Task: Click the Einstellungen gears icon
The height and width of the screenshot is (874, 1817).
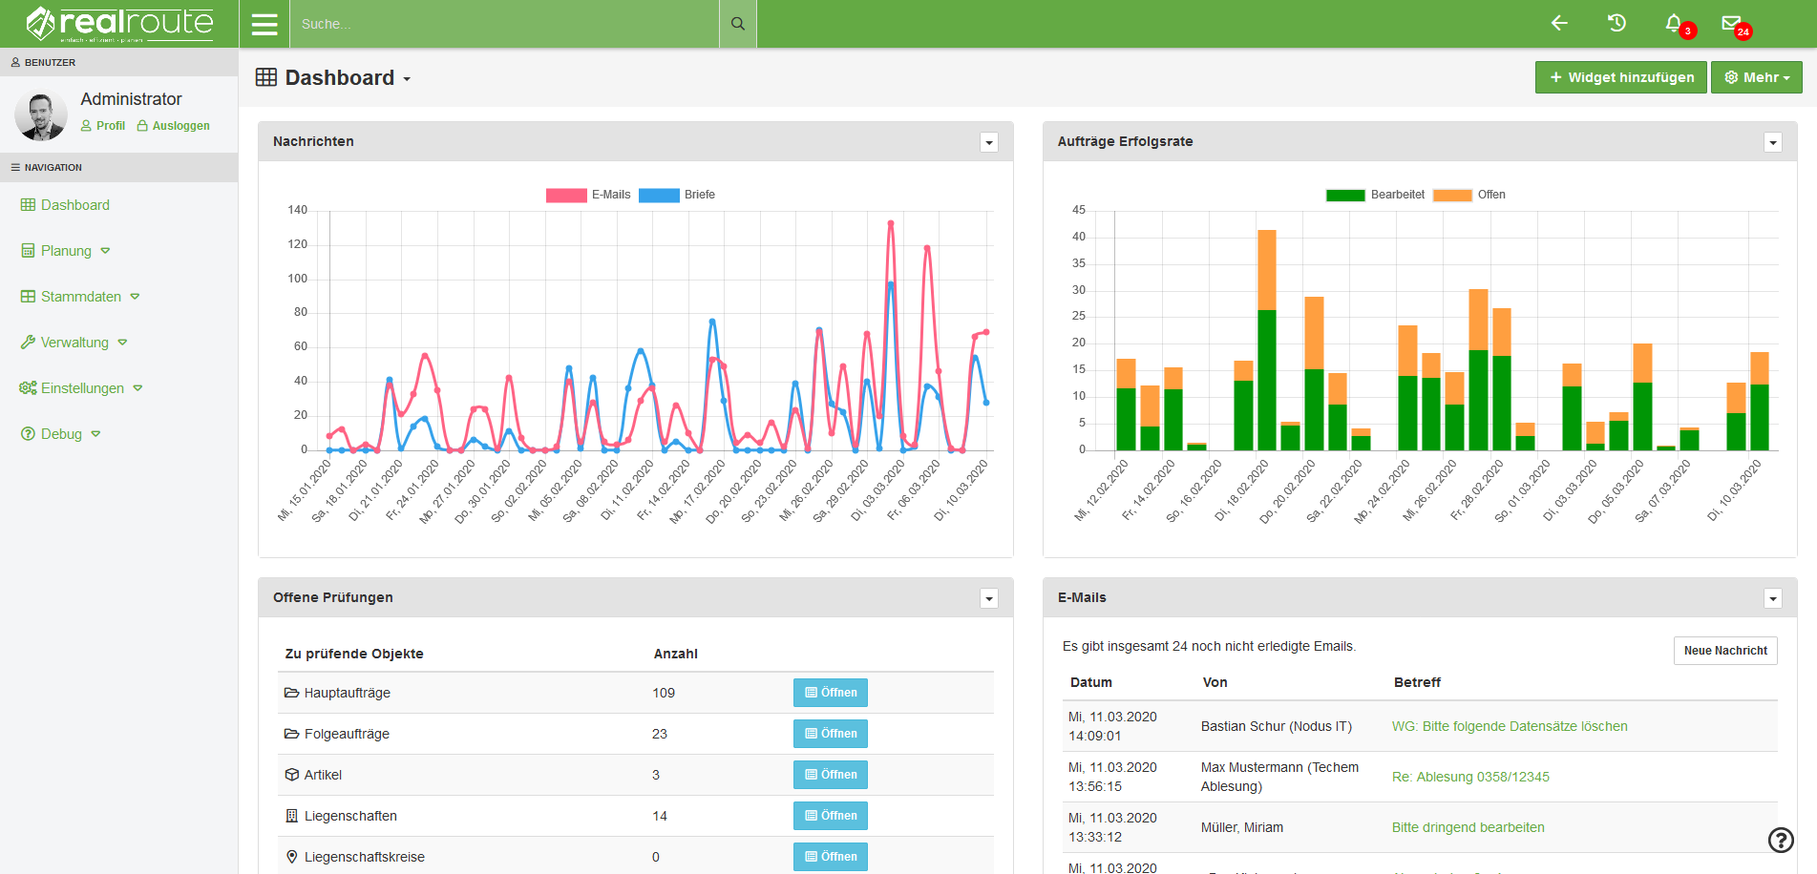Action: click(x=28, y=388)
